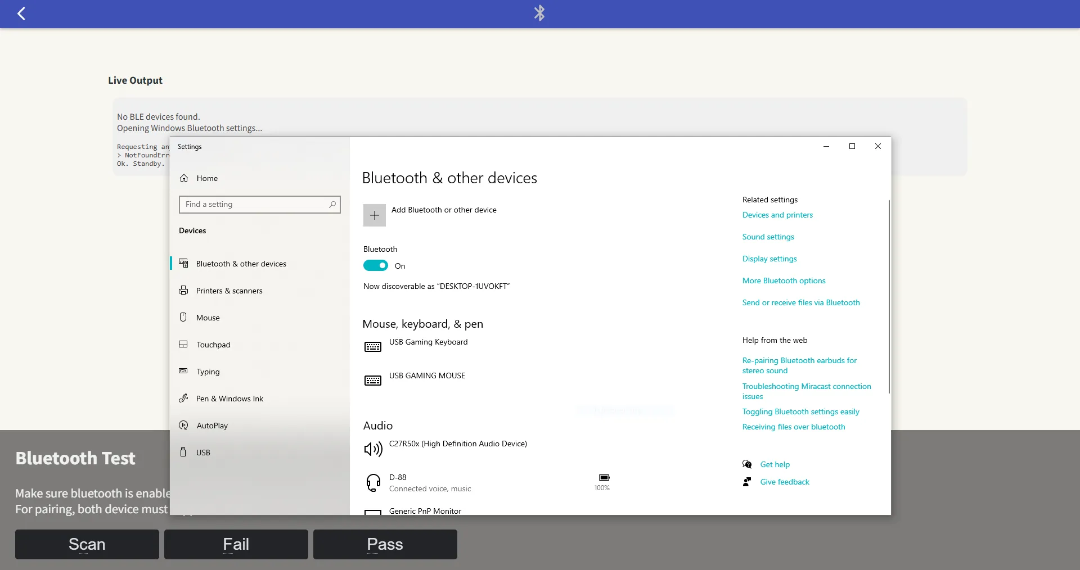
Task: Click the Get help icon
Action: 747,464
